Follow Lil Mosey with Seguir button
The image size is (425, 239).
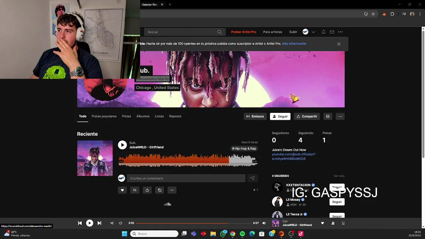pos(337,202)
